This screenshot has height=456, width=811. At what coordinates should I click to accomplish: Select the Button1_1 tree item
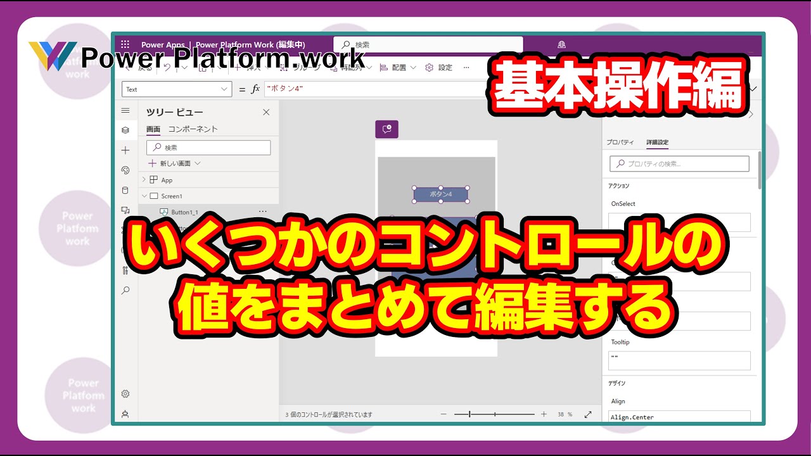(208, 212)
